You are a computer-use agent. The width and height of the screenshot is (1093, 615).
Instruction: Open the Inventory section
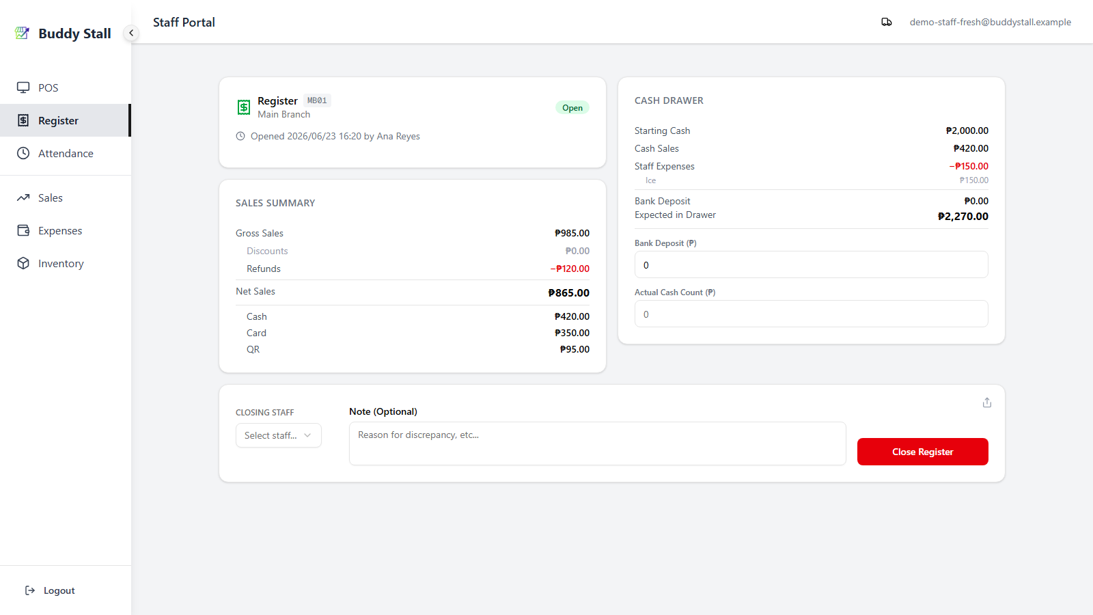tap(66, 263)
